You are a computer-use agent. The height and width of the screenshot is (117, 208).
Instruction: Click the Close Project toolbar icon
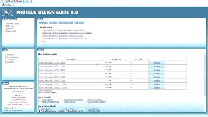tap(9, 1)
